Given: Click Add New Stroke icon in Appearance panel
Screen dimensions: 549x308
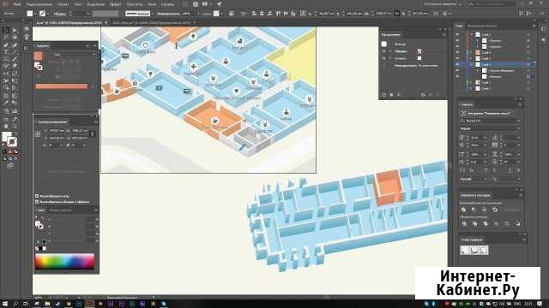Looking at the screenshot, I should [x=384, y=95].
